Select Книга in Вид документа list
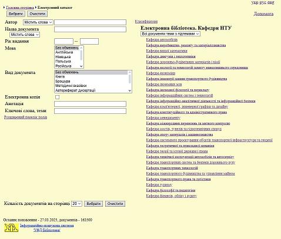 tap(91, 77)
